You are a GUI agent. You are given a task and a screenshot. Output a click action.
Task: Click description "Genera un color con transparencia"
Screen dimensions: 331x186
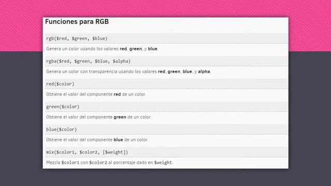(82, 71)
